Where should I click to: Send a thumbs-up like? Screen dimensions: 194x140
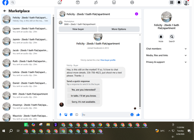138,115
